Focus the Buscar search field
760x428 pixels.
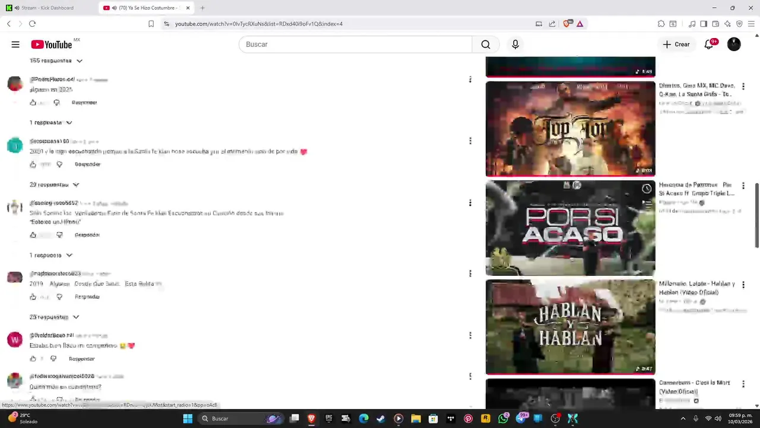coord(355,45)
